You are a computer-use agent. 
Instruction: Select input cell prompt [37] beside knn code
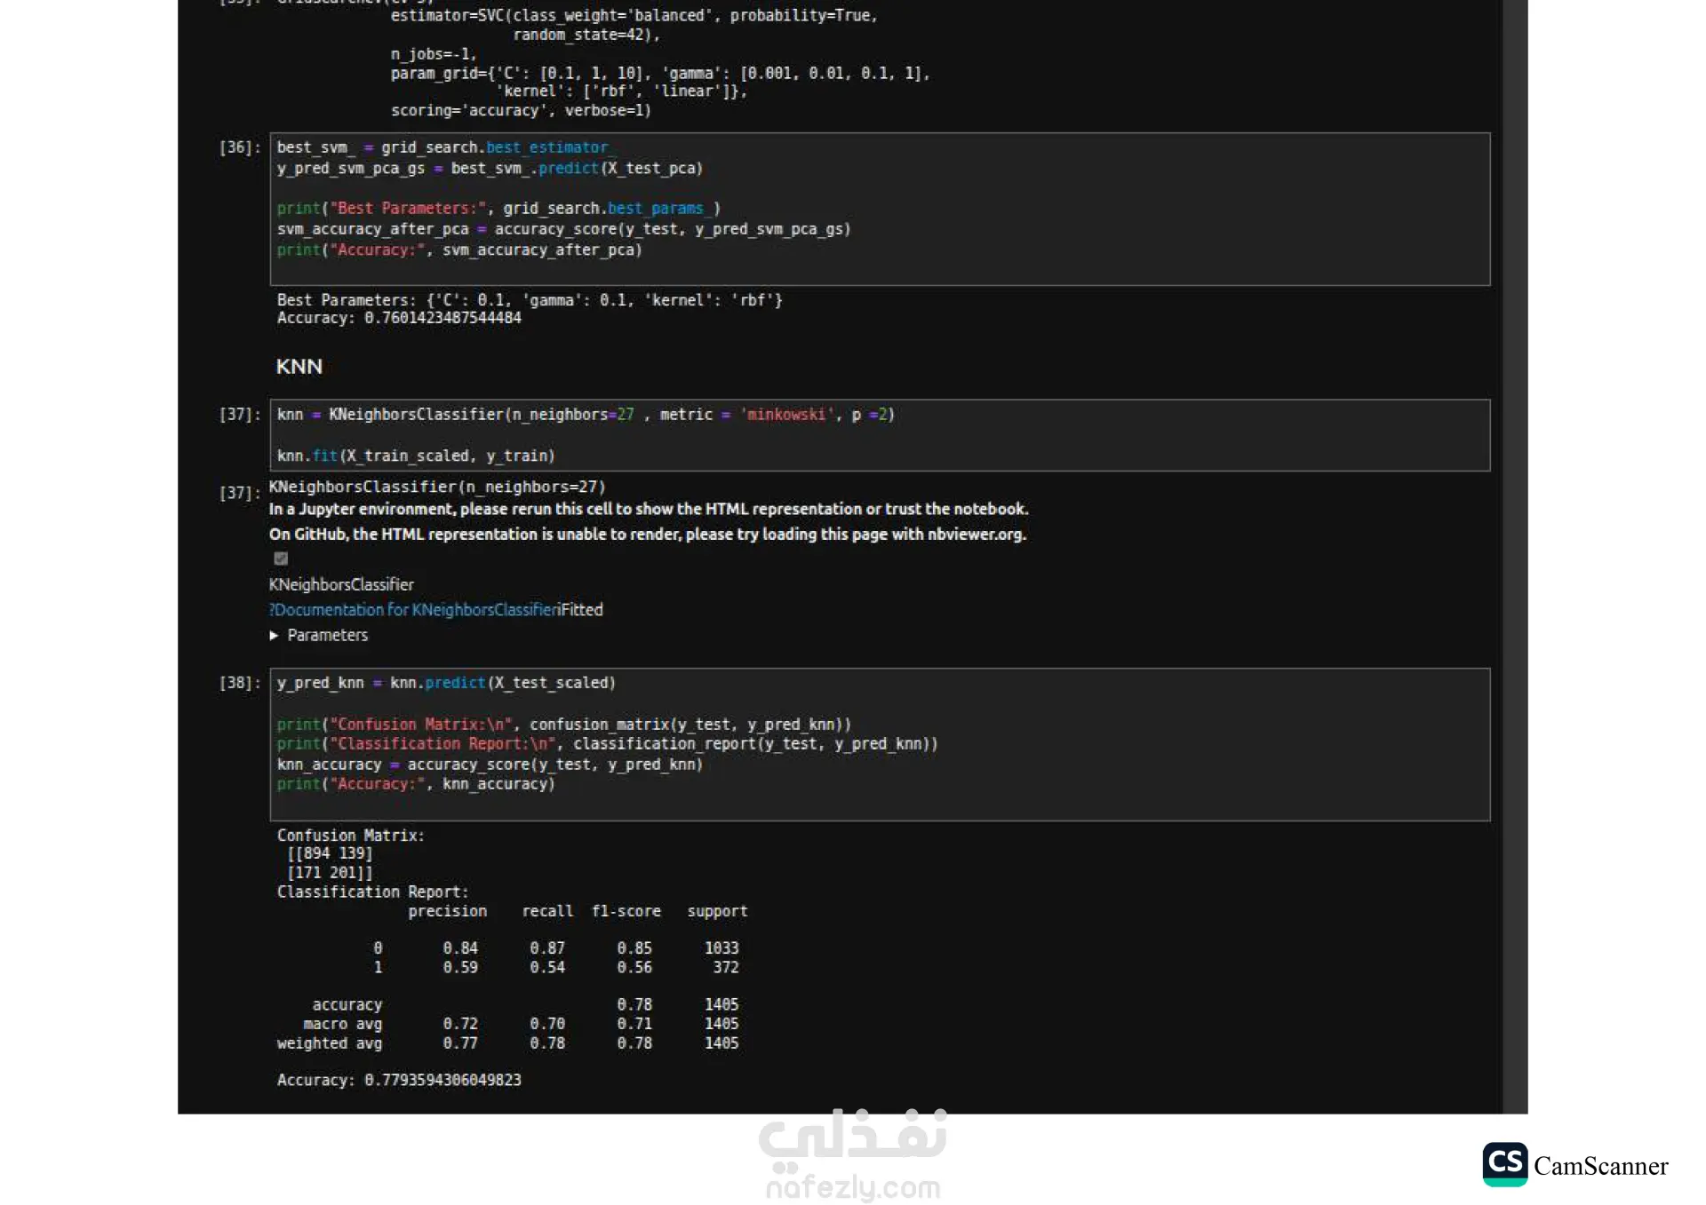coord(240,415)
